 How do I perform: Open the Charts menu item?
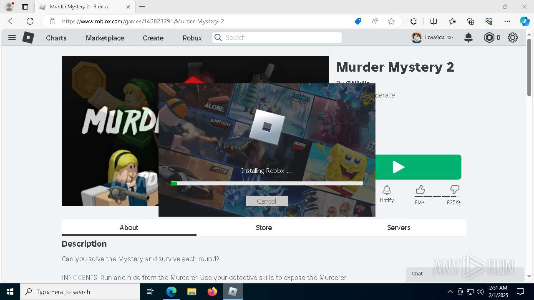pyautogui.click(x=56, y=38)
